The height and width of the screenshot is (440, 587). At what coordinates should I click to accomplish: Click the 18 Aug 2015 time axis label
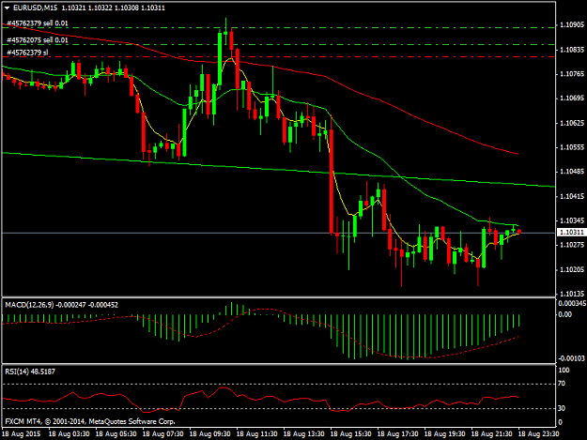(22, 433)
